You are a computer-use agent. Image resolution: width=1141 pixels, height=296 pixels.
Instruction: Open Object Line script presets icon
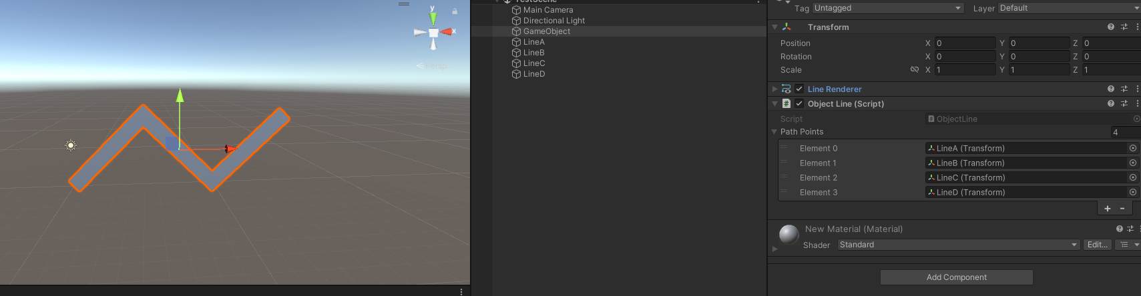click(1124, 103)
